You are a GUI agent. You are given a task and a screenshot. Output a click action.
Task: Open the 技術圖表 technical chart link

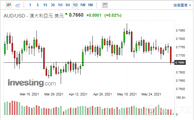coord(182,5)
